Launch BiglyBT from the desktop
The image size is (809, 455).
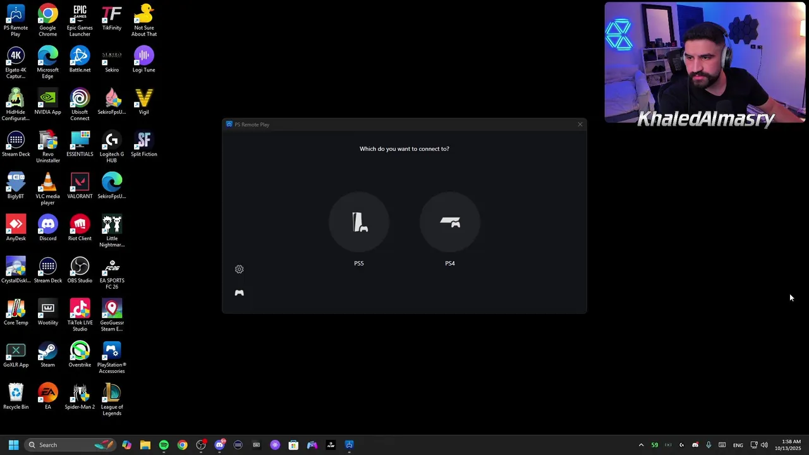pos(16,185)
